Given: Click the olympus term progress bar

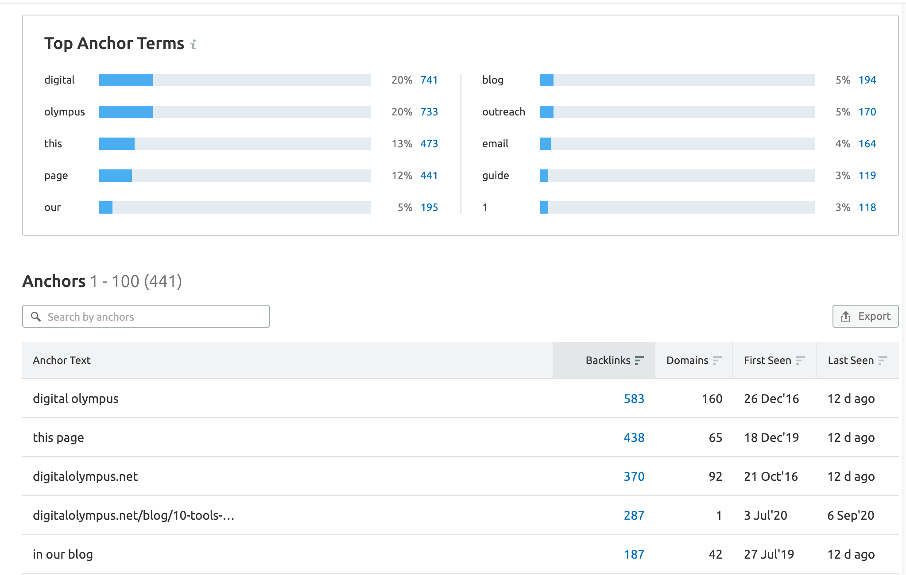Looking at the screenshot, I should [235, 112].
